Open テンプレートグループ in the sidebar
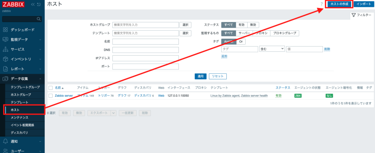This screenshot has width=375, height=153. tap(25, 87)
